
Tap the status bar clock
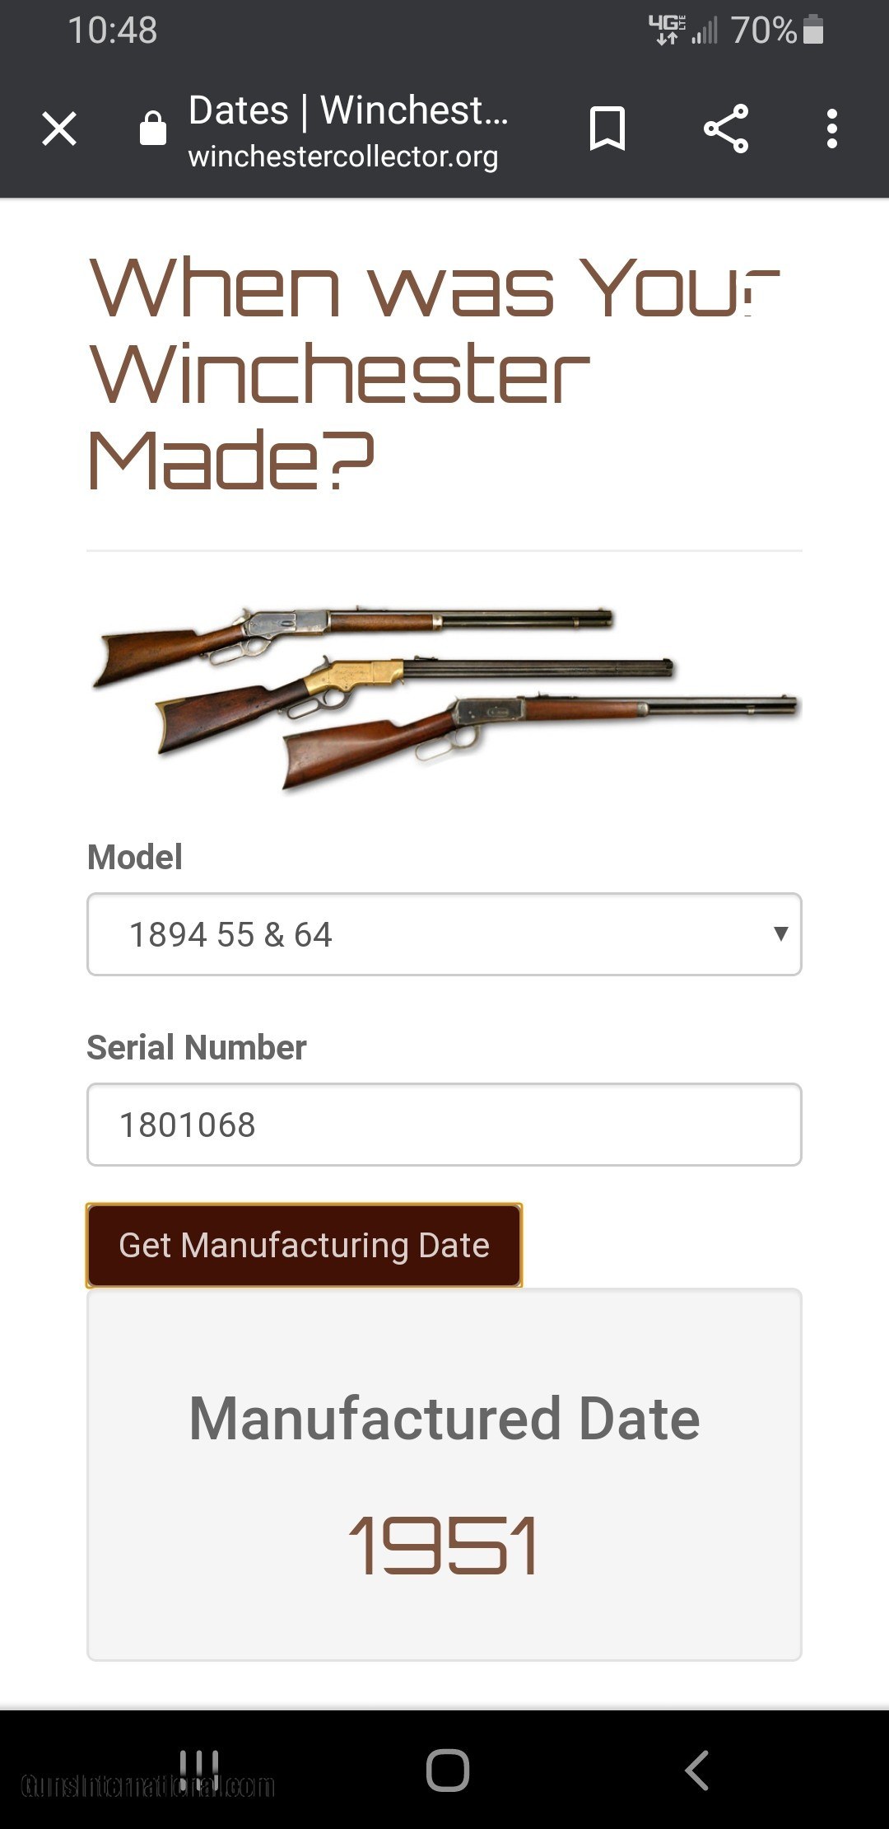[112, 30]
